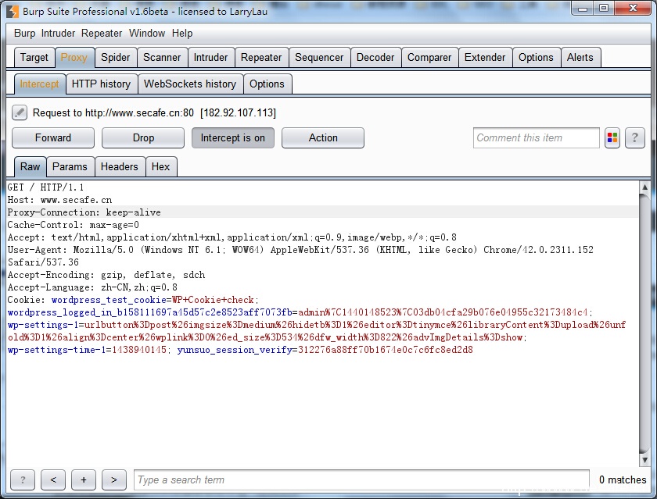Click the Type a search term field
Viewport: 657px width, 499px height.
pyautogui.click(x=361, y=479)
